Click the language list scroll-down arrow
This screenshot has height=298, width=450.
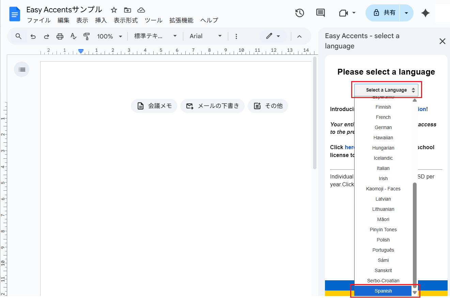(415, 292)
